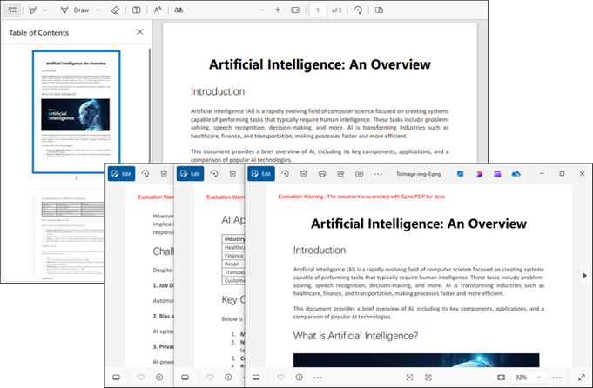Open the Clipchamp colorful app icon
This screenshot has width=593, height=388.
point(479,174)
